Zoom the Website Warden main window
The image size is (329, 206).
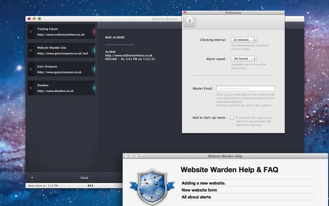pos(39,19)
